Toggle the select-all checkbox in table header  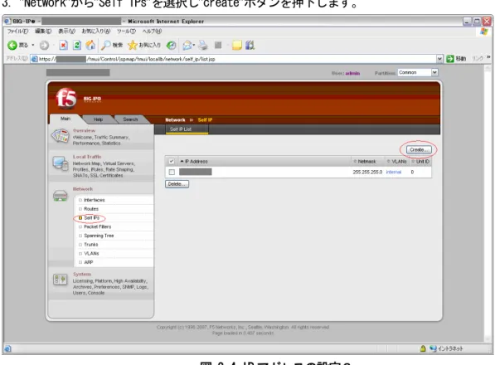coord(172,161)
